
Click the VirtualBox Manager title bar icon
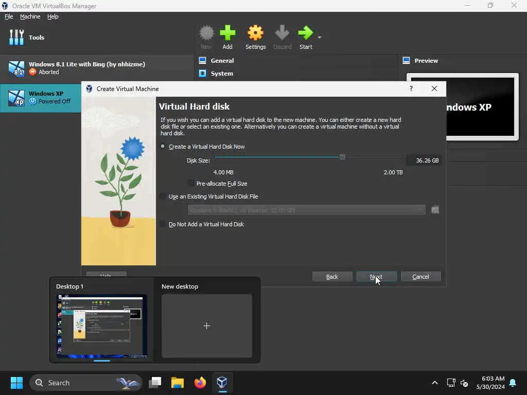(5, 6)
